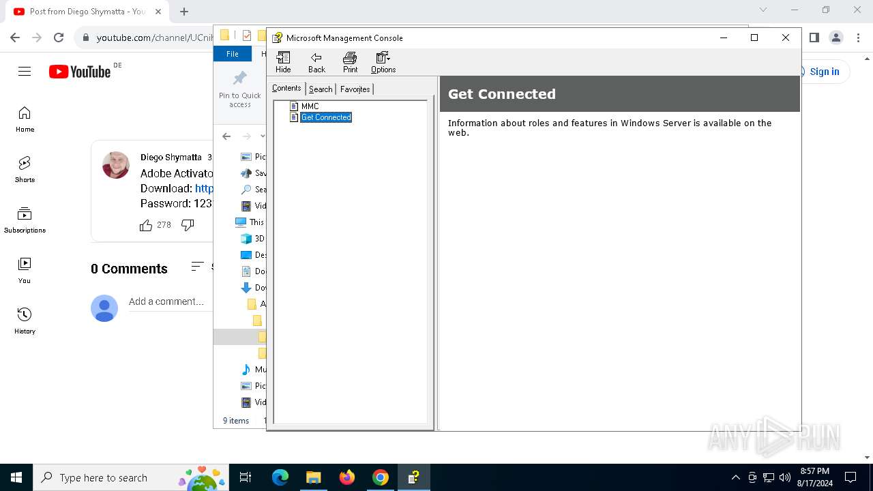Click the YouTube Sign in button
Screen dimensions: 873x491
825,72
